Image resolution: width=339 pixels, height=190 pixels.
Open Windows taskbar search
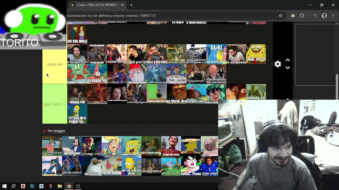(x=14, y=186)
